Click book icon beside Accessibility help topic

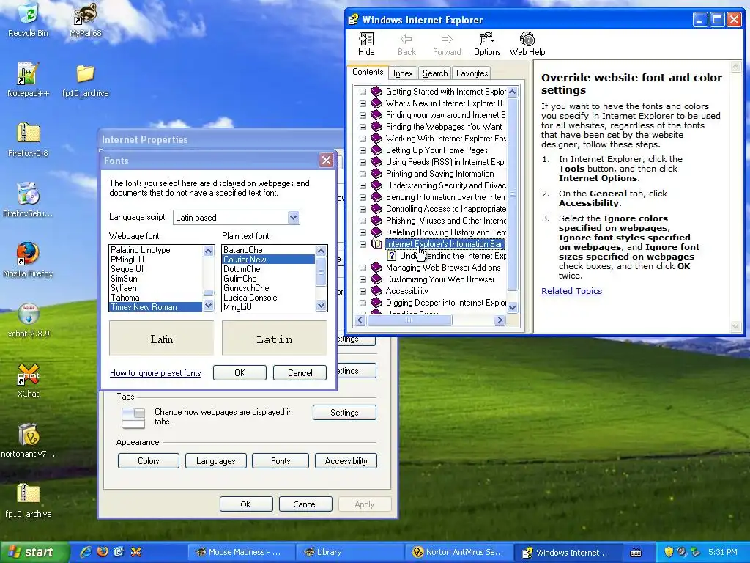click(x=376, y=290)
